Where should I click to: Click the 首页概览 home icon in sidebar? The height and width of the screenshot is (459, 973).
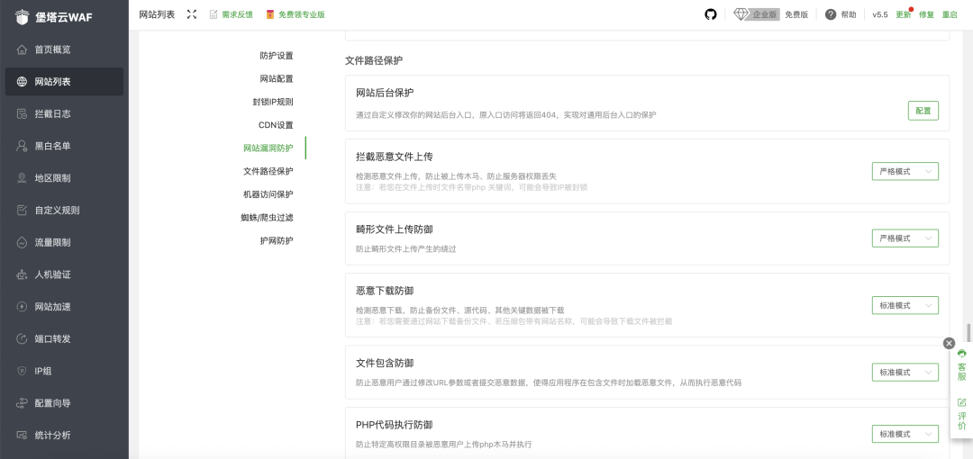(x=23, y=49)
